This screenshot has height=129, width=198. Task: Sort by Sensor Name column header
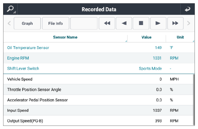pyautogui.click(x=65, y=37)
